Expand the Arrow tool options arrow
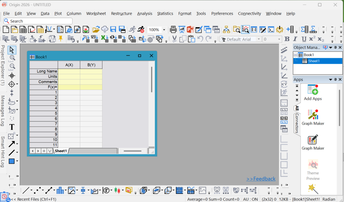This screenshot has height=202, width=344. pos(17,144)
